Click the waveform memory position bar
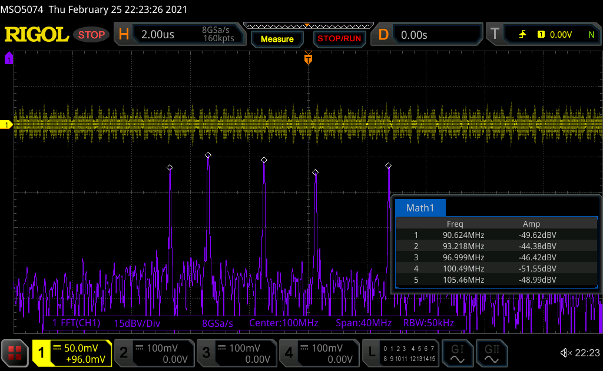This screenshot has width=603, height=371. [x=307, y=25]
